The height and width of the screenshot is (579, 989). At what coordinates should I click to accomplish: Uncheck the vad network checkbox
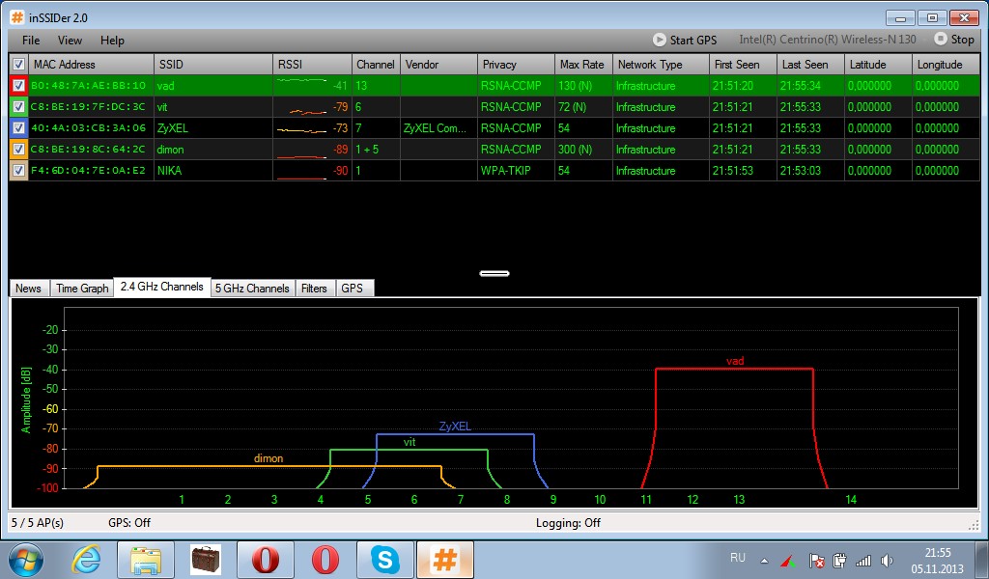click(x=19, y=86)
